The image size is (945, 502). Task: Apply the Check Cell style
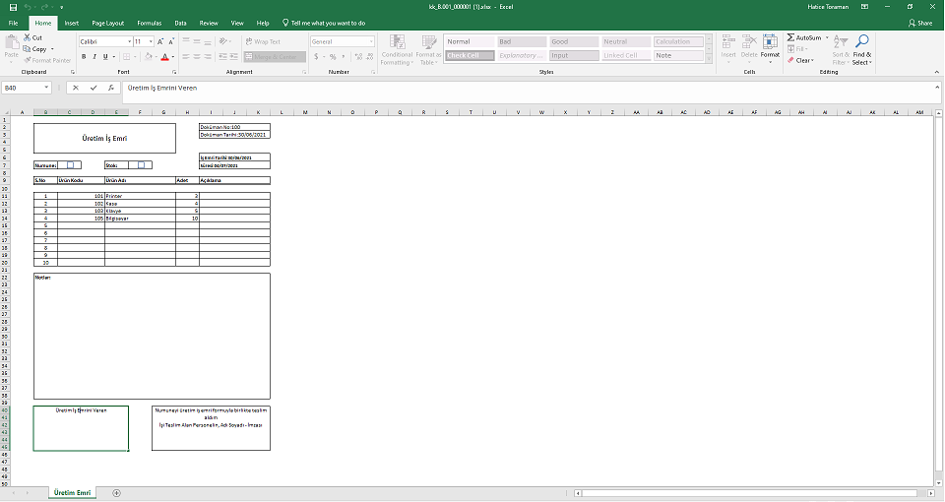click(467, 56)
